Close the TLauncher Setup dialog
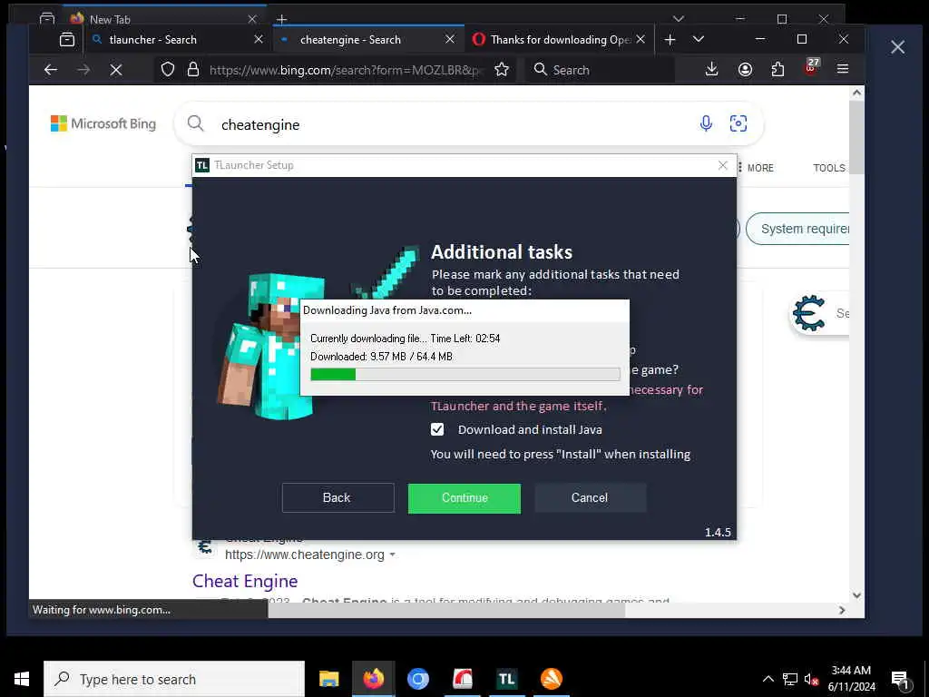The width and height of the screenshot is (929, 697). 723,165
